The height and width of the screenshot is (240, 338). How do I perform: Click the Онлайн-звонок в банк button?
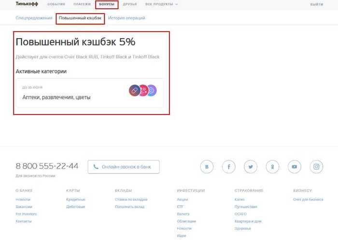124,167
